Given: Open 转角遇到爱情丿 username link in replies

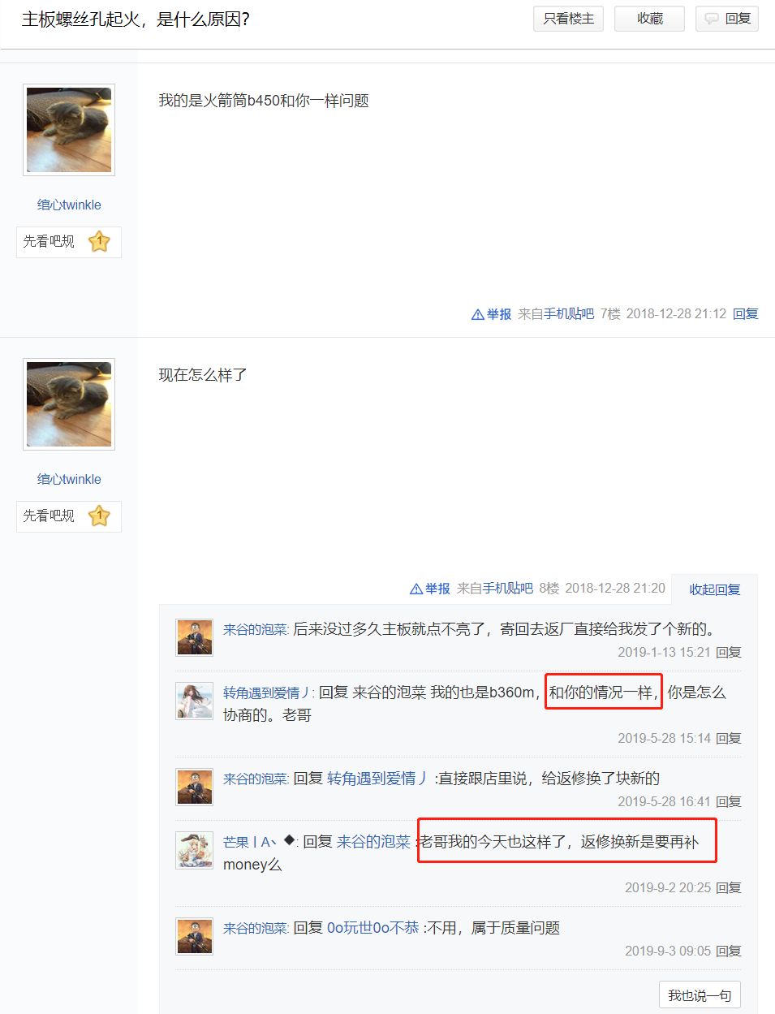Looking at the screenshot, I should point(268,693).
